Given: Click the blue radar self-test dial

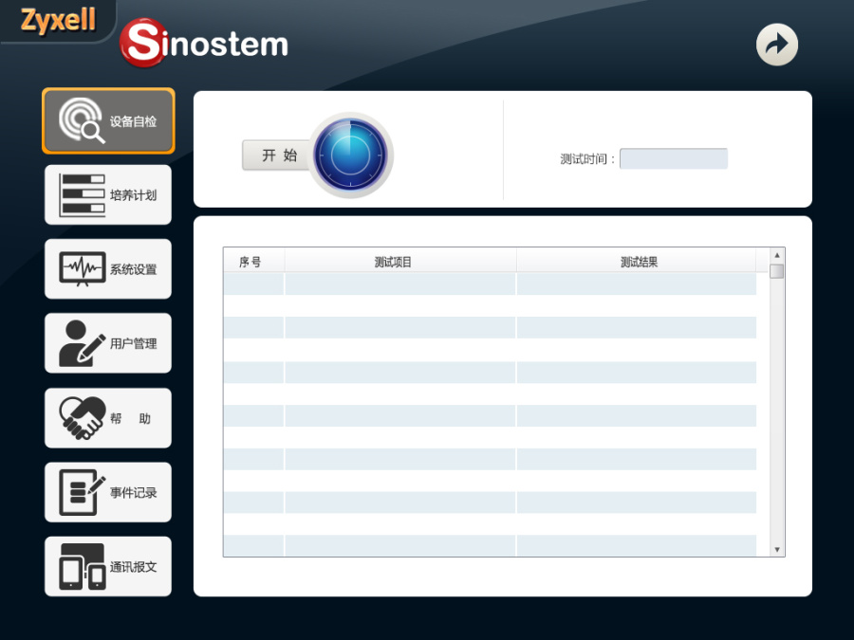Looking at the screenshot, I should tap(351, 155).
